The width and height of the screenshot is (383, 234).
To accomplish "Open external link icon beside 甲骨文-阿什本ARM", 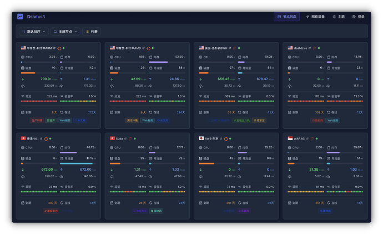I will pyautogui.click(x=54, y=48).
